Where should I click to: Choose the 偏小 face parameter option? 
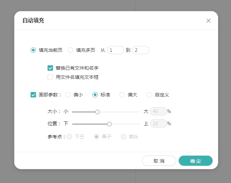point(68,95)
